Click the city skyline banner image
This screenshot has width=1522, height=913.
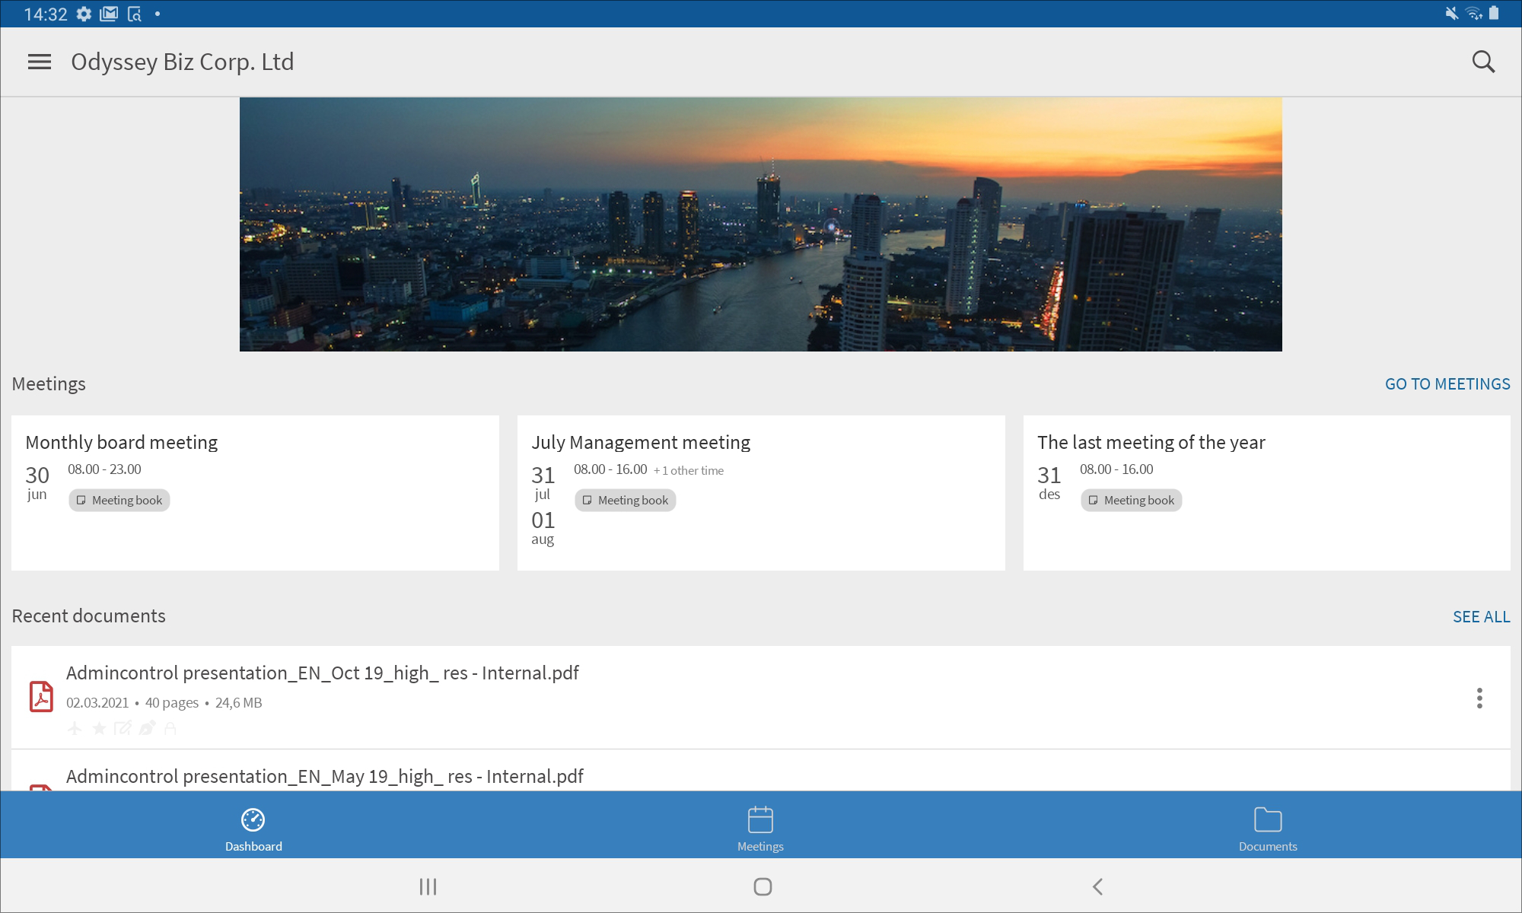pos(761,224)
